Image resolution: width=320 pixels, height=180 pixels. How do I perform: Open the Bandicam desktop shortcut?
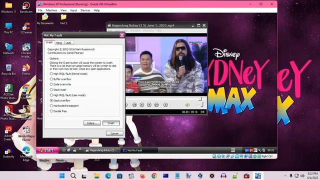tap(26, 7)
